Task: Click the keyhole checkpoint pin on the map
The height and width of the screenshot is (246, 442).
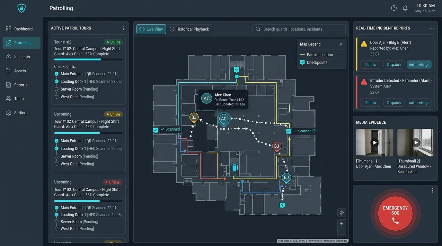Action: (282, 205)
